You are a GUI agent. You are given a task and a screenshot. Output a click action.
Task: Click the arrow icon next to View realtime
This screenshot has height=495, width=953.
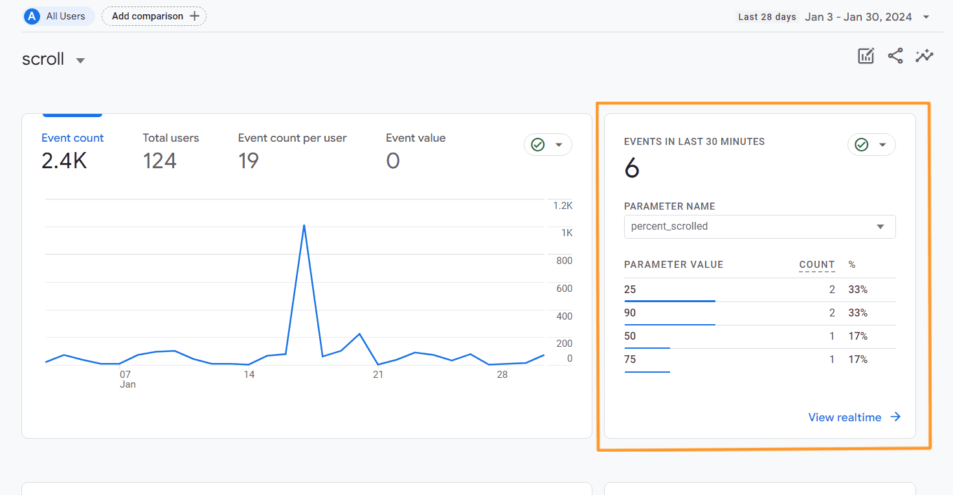[x=895, y=417]
